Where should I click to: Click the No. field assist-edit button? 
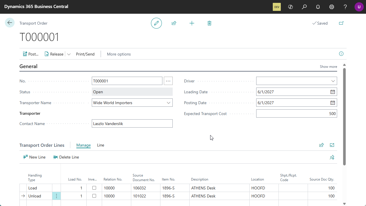[168, 81]
